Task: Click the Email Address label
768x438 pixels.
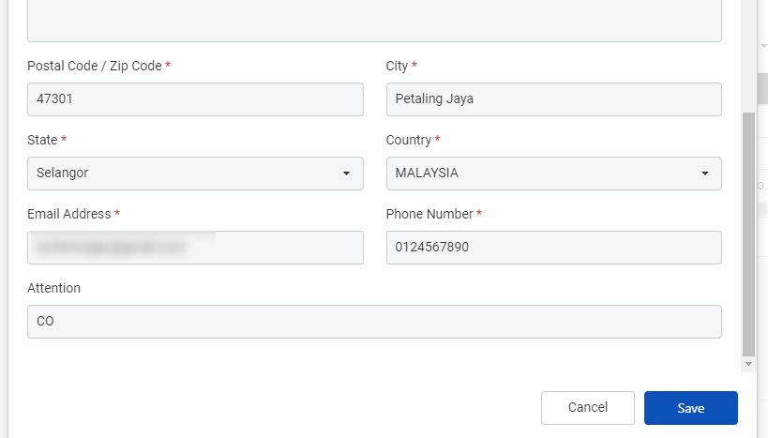Action: point(69,214)
